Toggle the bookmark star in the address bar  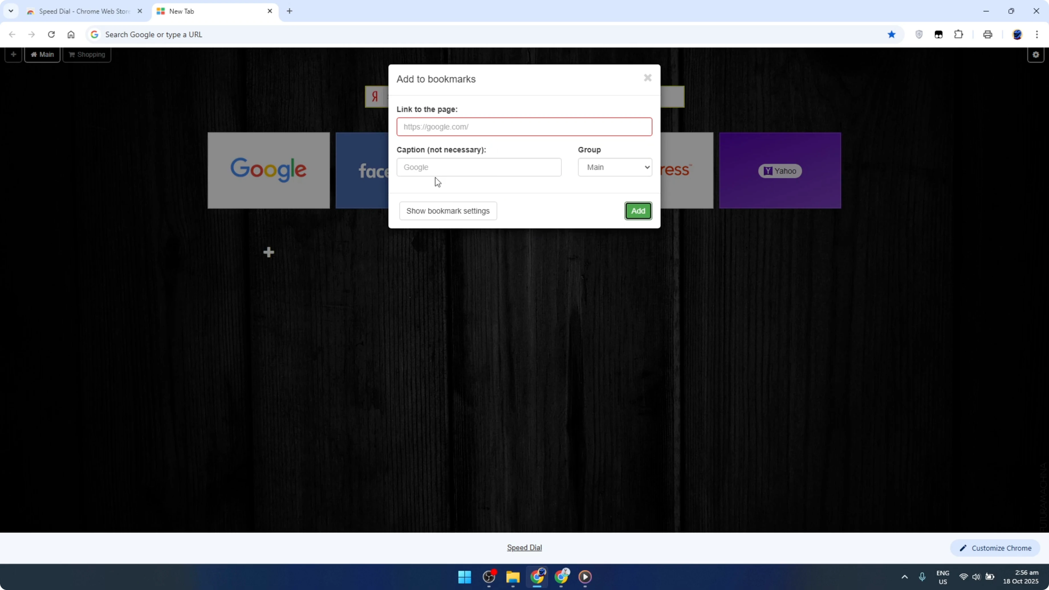(891, 34)
